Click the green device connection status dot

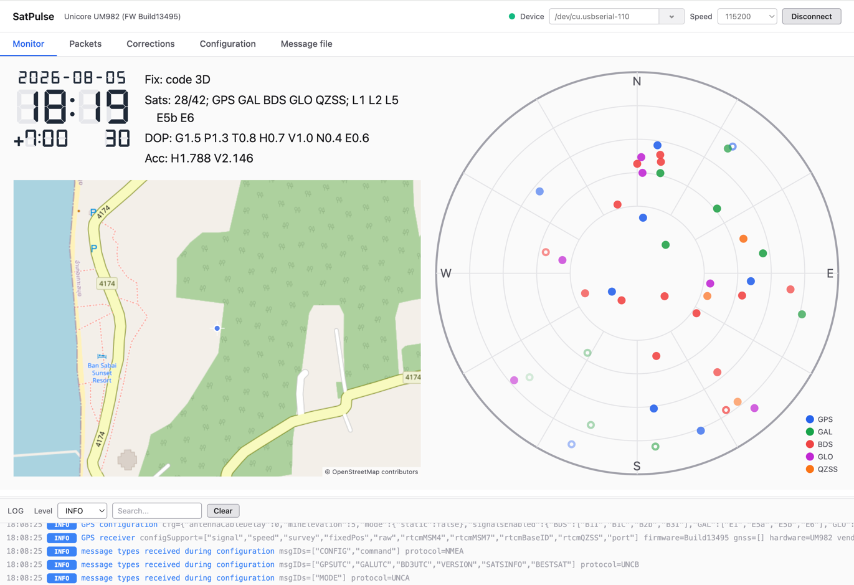tap(512, 17)
